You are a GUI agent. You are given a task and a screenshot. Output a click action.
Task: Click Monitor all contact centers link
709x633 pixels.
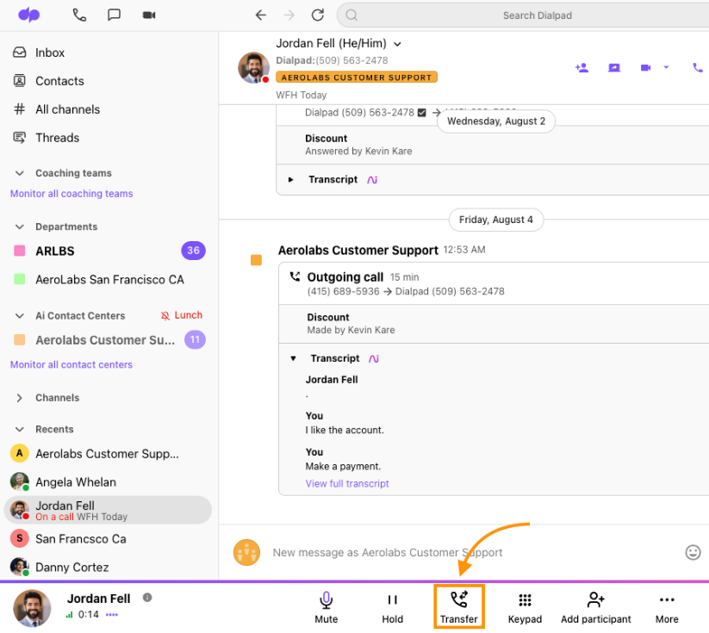(x=72, y=364)
